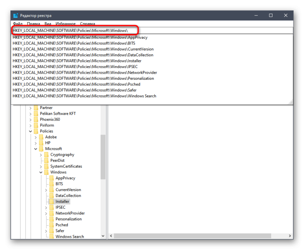Click the DataCollection folder icon in tree
The width and height of the screenshot is (304, 250).
click(x=52, y=196)
